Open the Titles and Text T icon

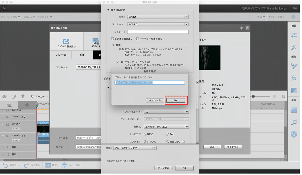294,110
